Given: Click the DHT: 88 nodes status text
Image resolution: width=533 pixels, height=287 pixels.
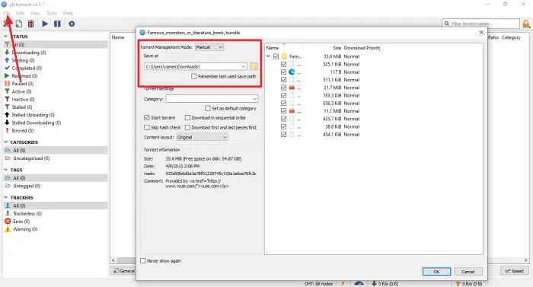Looking at the screenshot, I should (x=318, y=284).
